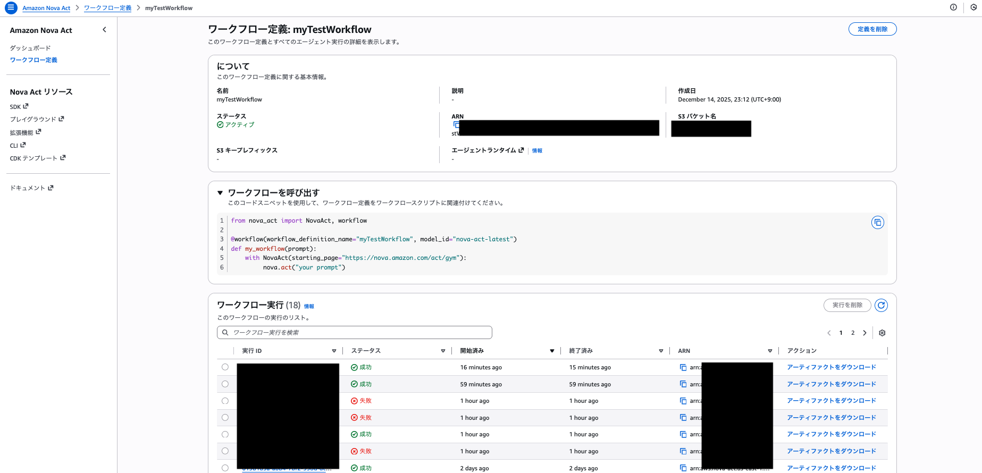Click the search magnifier icon in executions filter
Viewport: 982px width, 473px height.
click(x=225, y=332)
